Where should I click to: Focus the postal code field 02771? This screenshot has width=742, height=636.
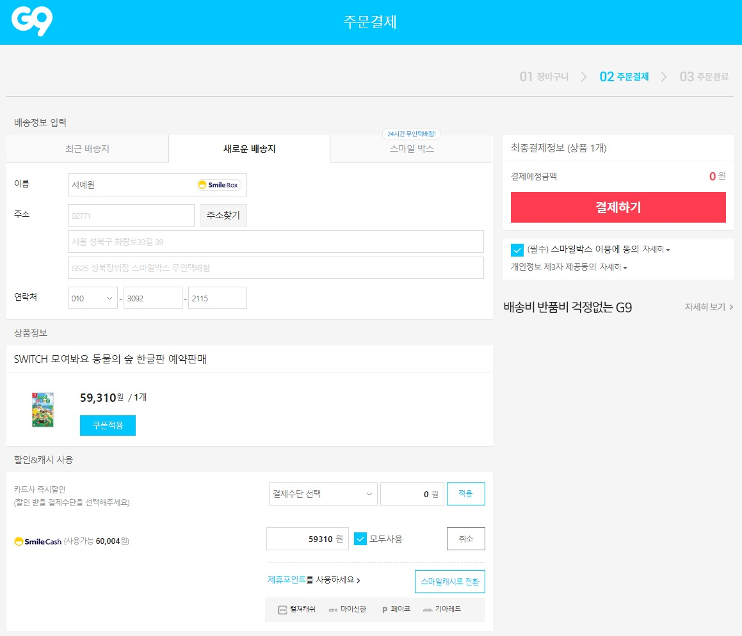coord(131,216)
